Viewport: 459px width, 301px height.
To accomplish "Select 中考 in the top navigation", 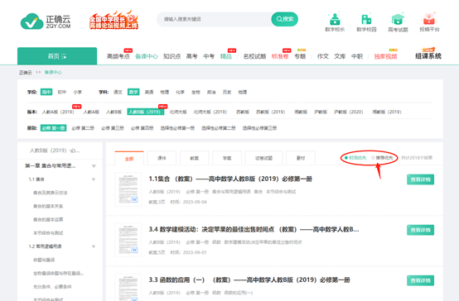I will [x=209, y=56].
